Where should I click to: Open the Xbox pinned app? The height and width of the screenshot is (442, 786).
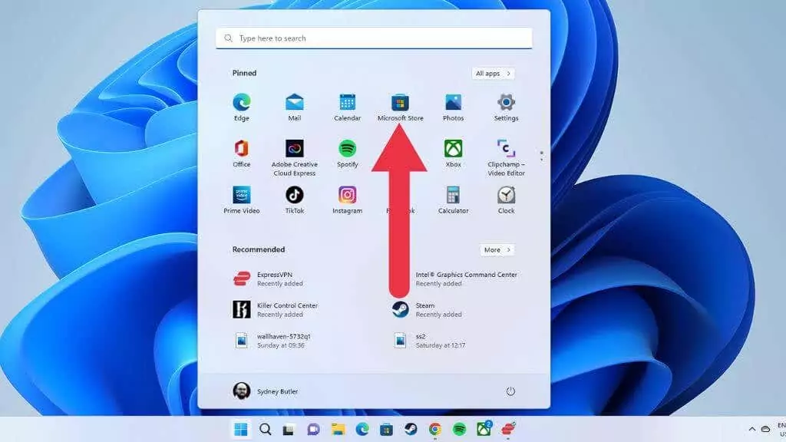click(453, 153)
